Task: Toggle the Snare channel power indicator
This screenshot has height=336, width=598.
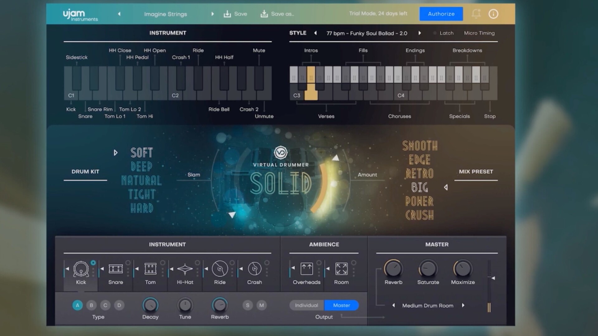Action: (x=128, y=263)
